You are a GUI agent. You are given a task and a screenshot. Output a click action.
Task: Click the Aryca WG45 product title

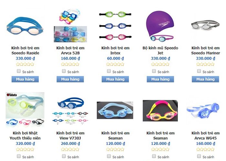205,136
